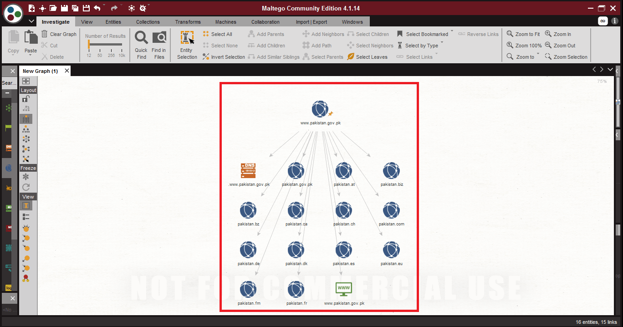Select the pakistan.biz domain entity
623x327 pixels.
[x=392, y=171]
